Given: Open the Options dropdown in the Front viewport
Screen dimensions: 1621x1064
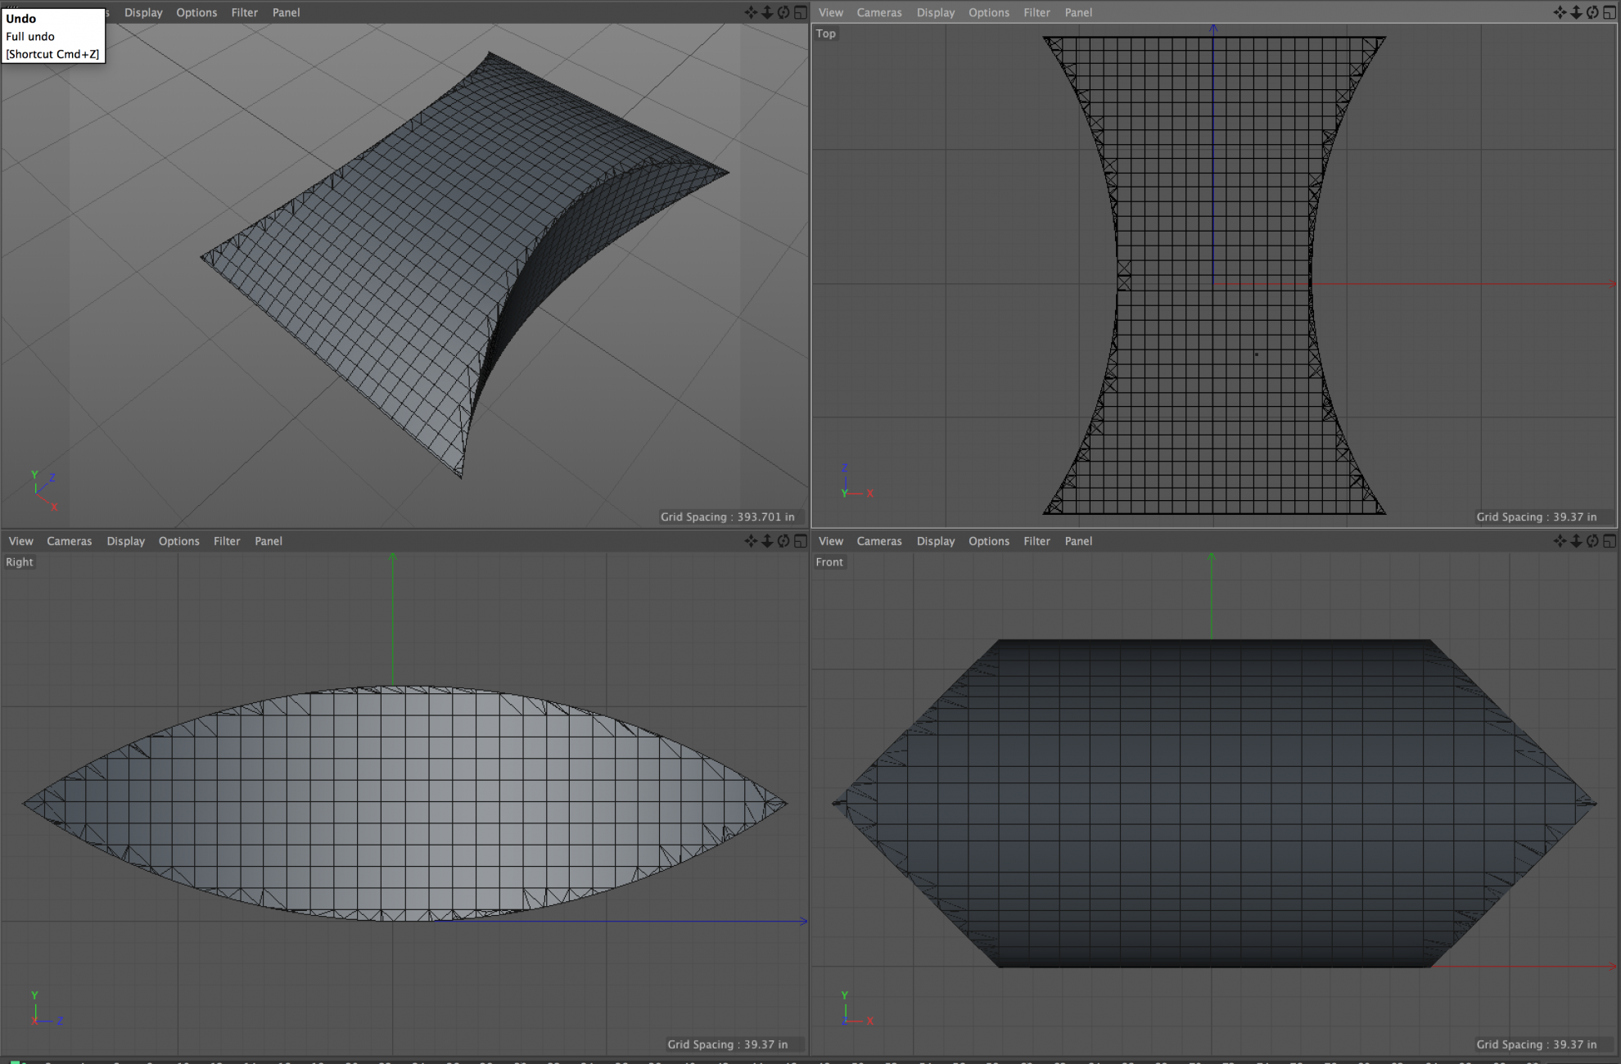Looking at the screenshot, I should click(x=988, y=541).
